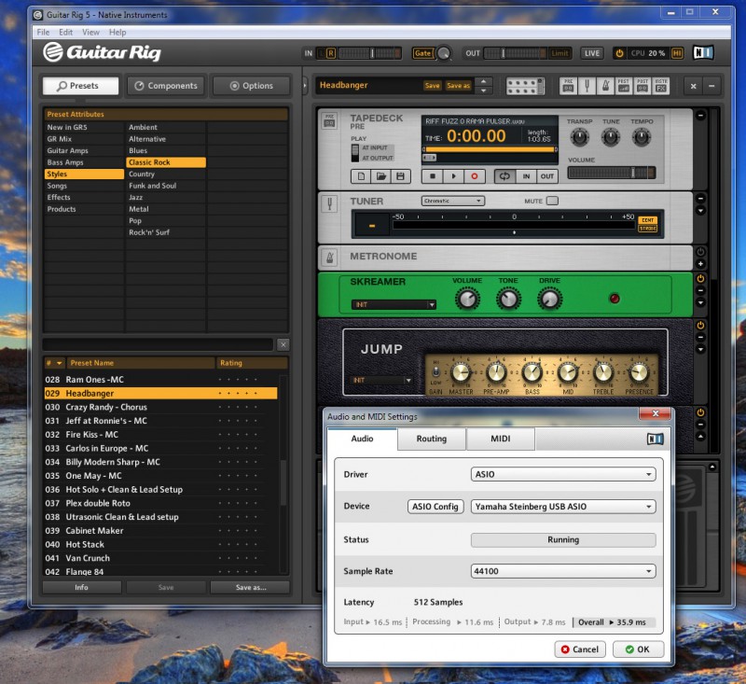Toggle the output Limit limiter
Screen dimensions: 746x684
point(559,53)
